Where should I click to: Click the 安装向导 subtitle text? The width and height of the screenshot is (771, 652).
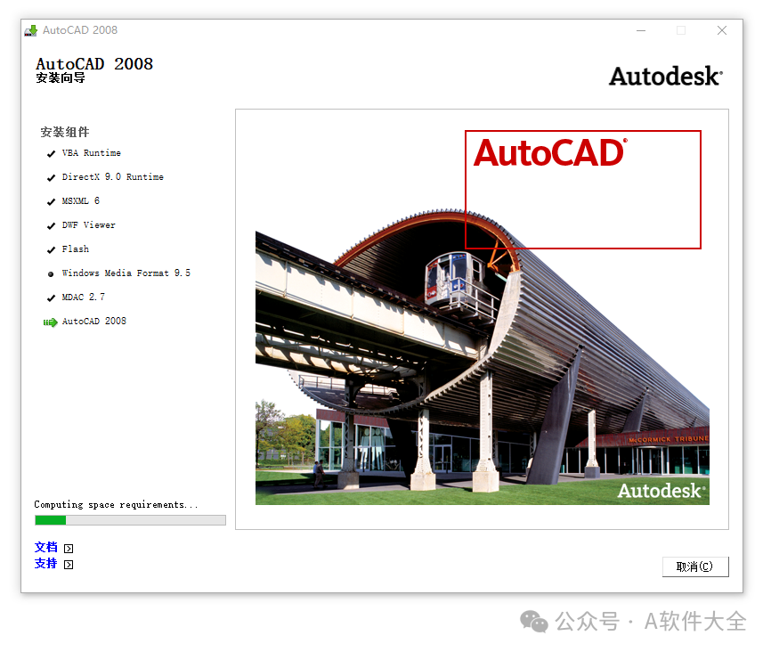pyautogui.click(x=61, y=77)
